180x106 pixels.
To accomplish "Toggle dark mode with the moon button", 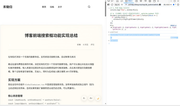I will pyautogui.click(x=98, y=98).
